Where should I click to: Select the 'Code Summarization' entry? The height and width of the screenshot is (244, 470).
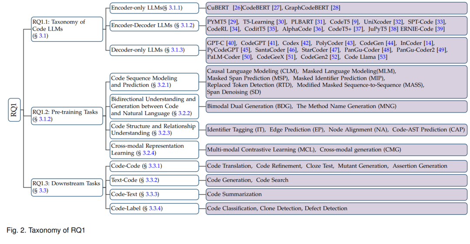(235, 194)
